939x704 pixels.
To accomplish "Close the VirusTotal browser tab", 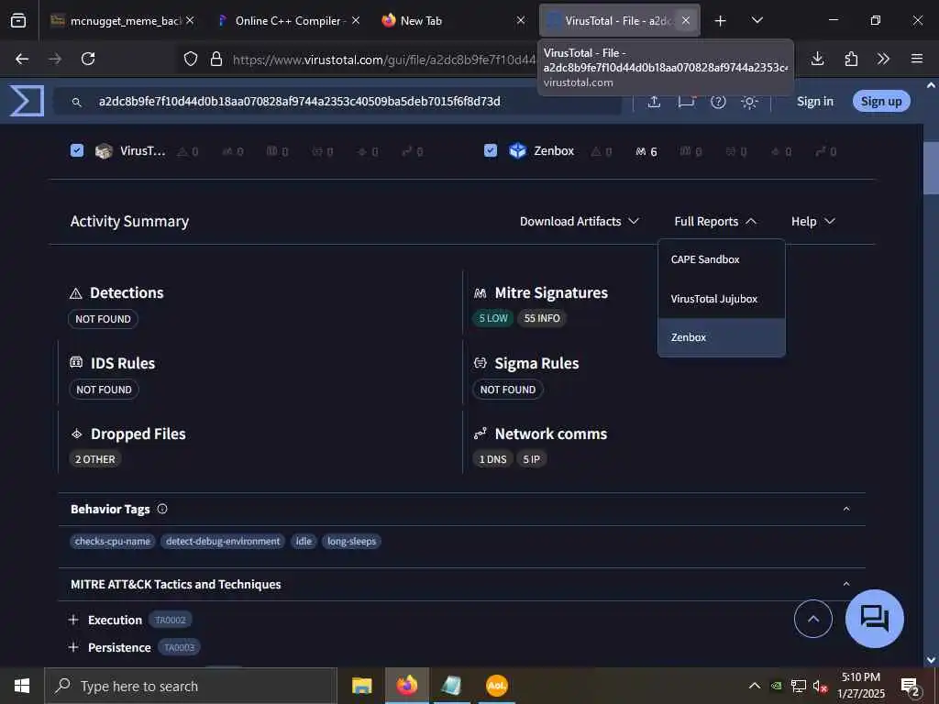I will tap(686, 21).
